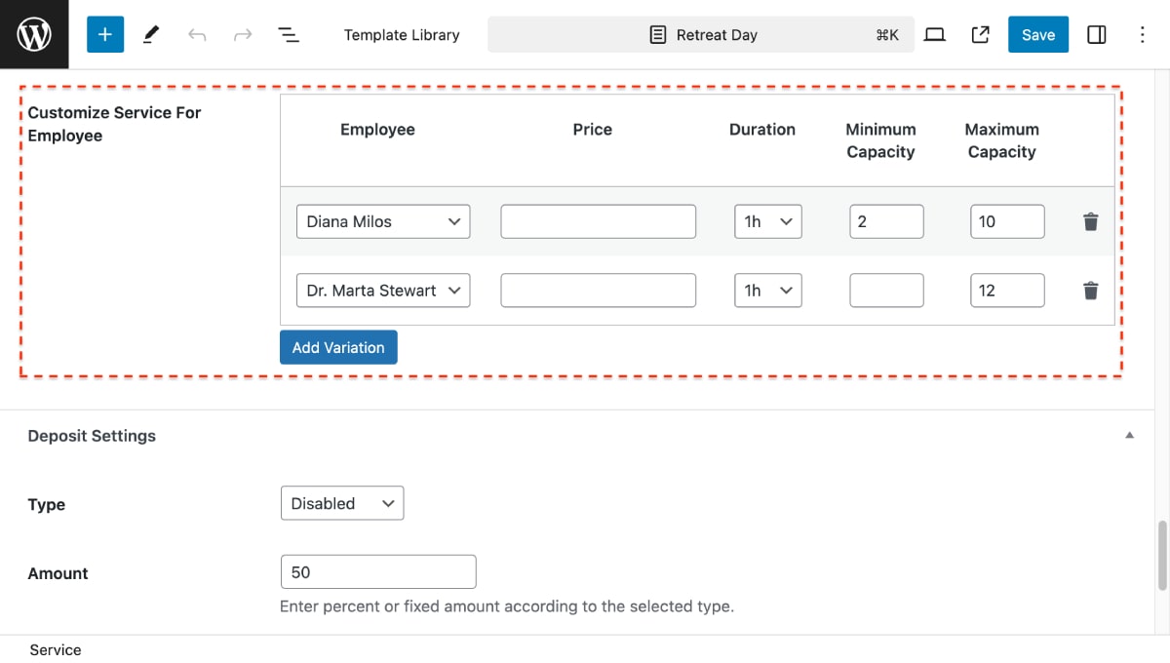Add a new employee variation
The height and width of the screenshot is (663, 1170).
pos(338,347)
